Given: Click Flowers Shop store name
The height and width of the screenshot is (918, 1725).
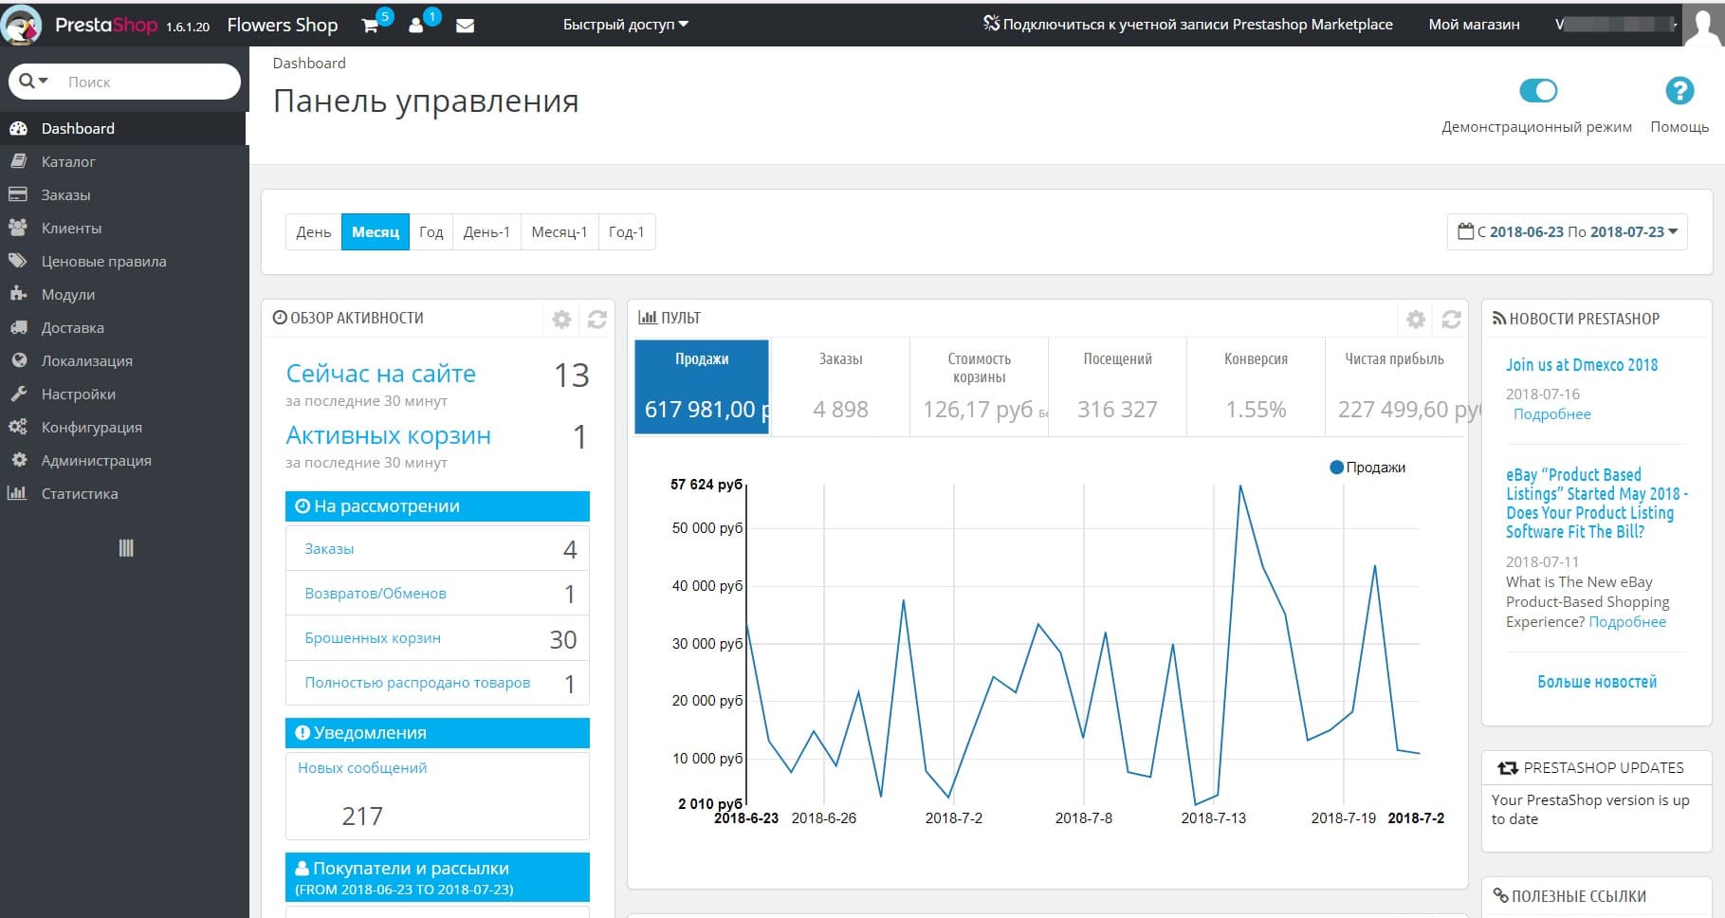Looking at the screenshot, I should (283, 26).
